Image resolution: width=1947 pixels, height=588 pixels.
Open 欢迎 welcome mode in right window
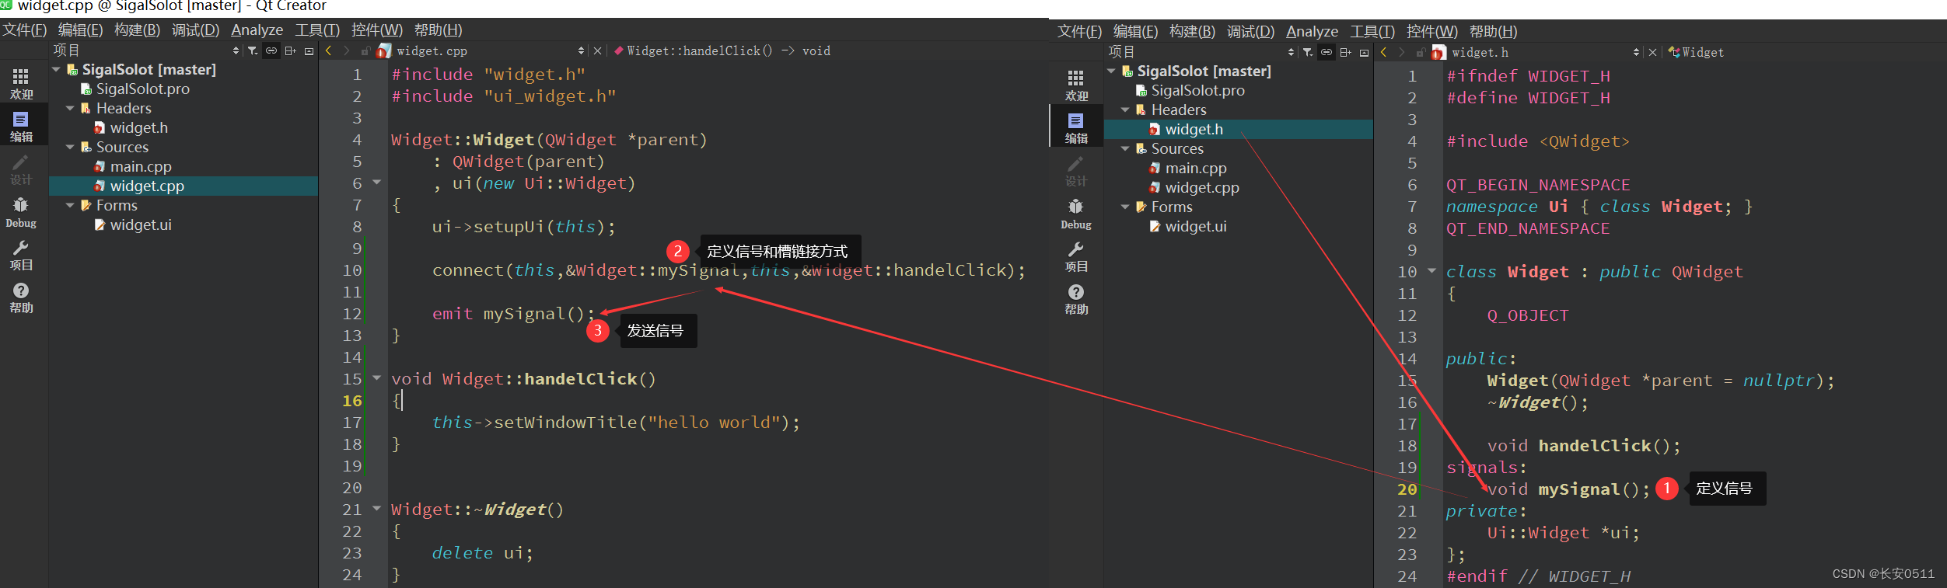[x=1076, y=85]
